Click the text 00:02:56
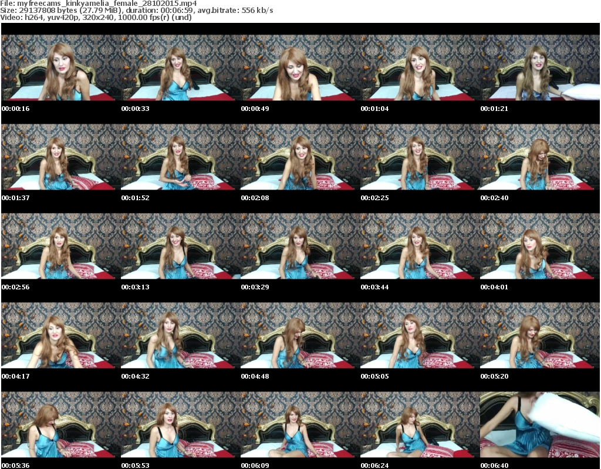 pyautogui.click(x=15, y=287)
